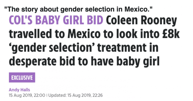Click the purple EXCLUSIVE badge
The image size is (193, 101).
pos(22,77)
